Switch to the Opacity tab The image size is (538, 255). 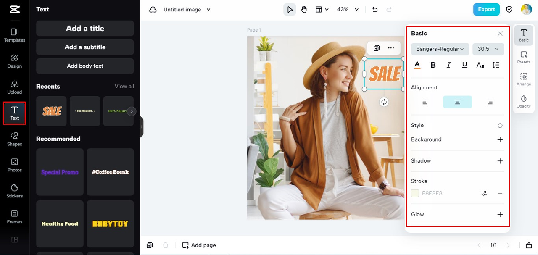(524, 102)
